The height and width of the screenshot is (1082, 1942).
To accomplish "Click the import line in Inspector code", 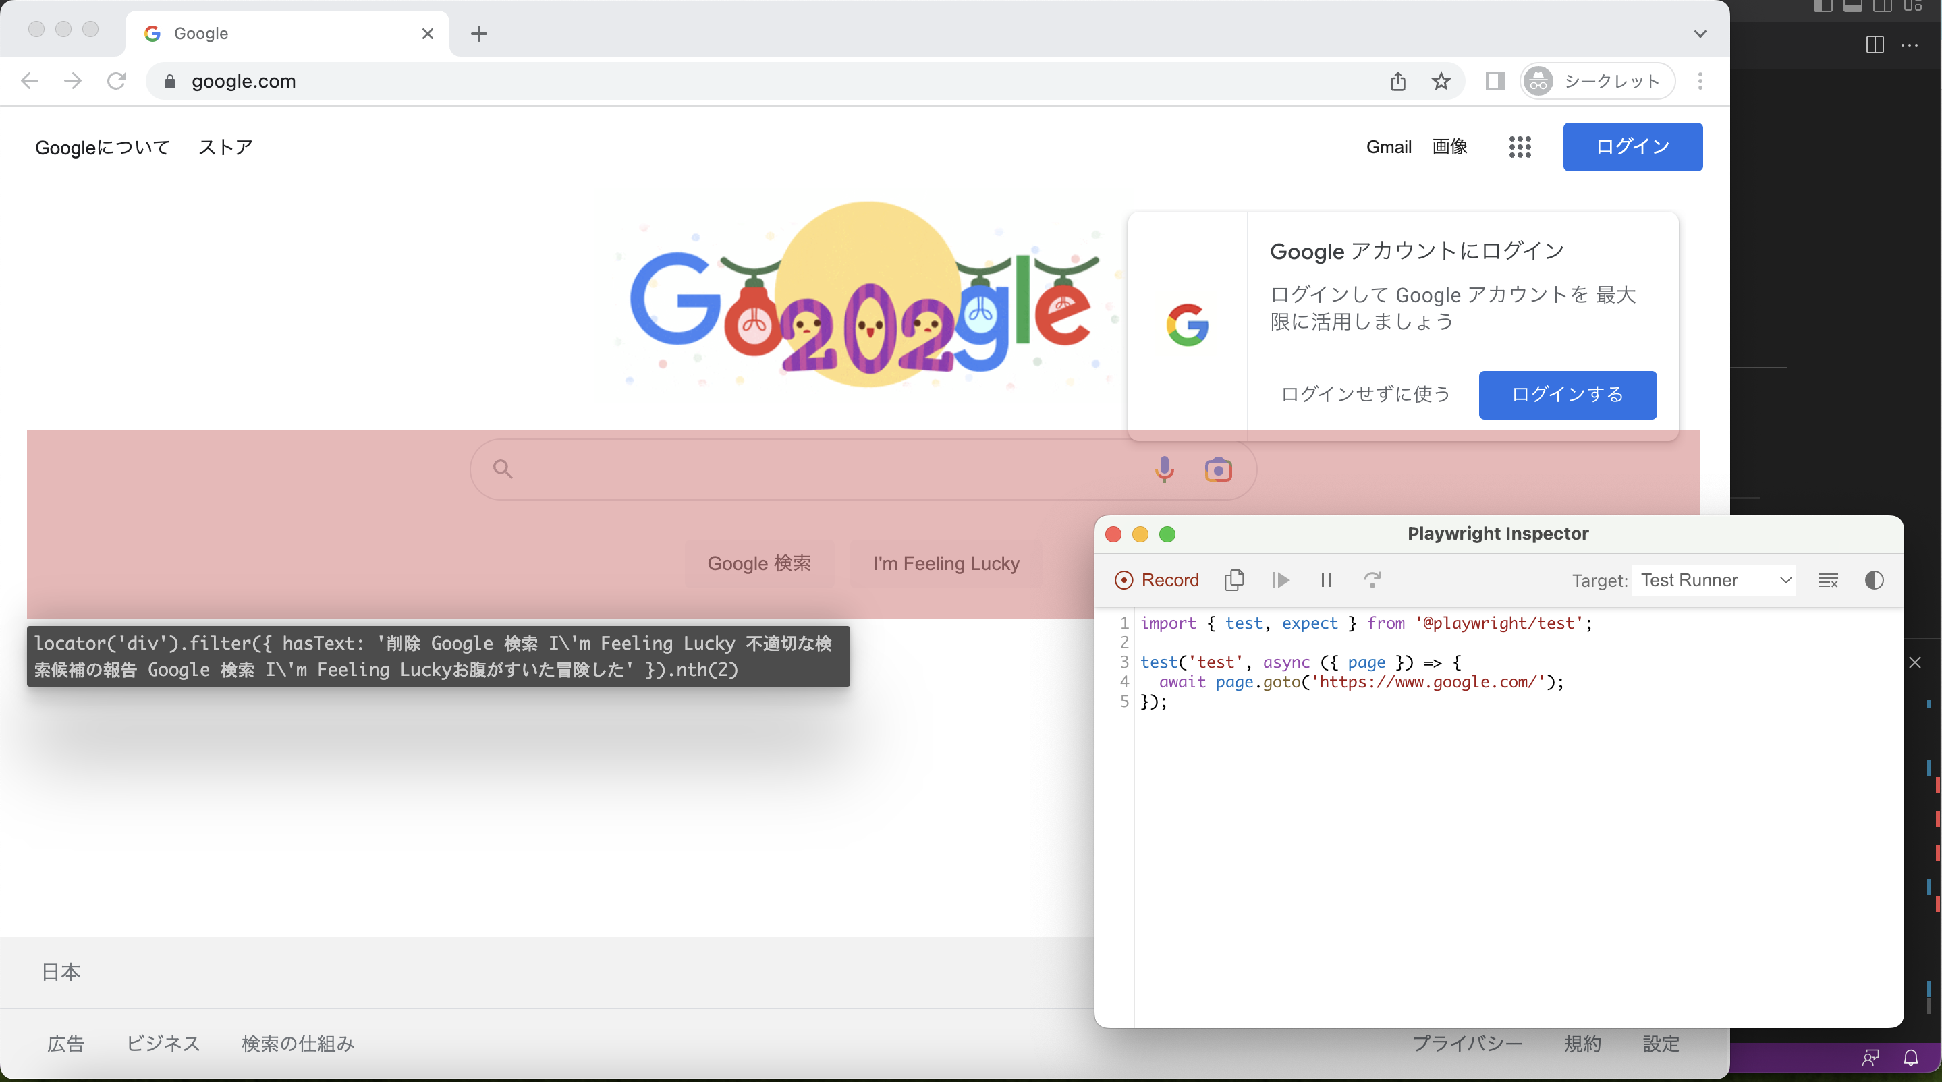I will [1366, 623].
